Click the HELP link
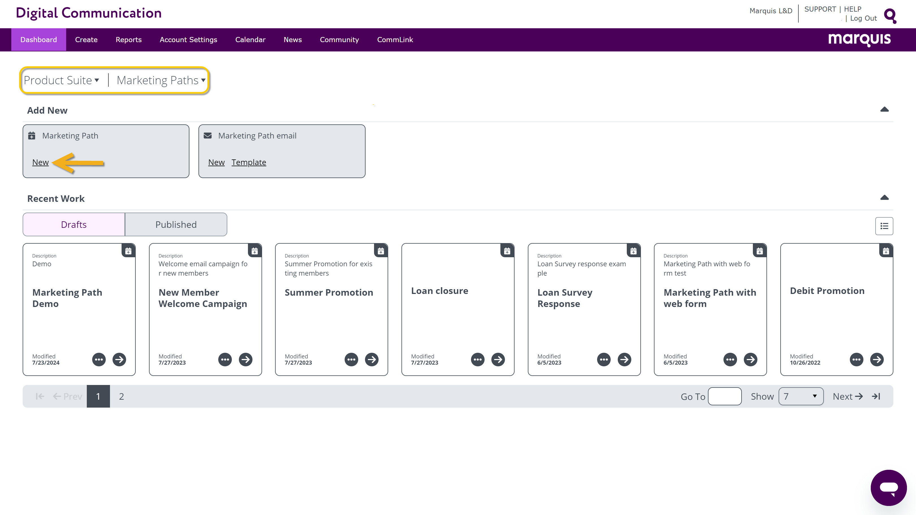This screenshot has width=916, height=515. 852,9
